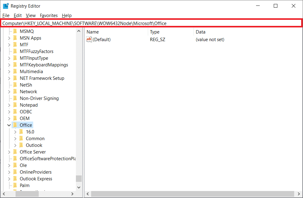The image size is (303, 198).
Task: Click the folder icon next to MTFInputType
Action: (15, 58)
